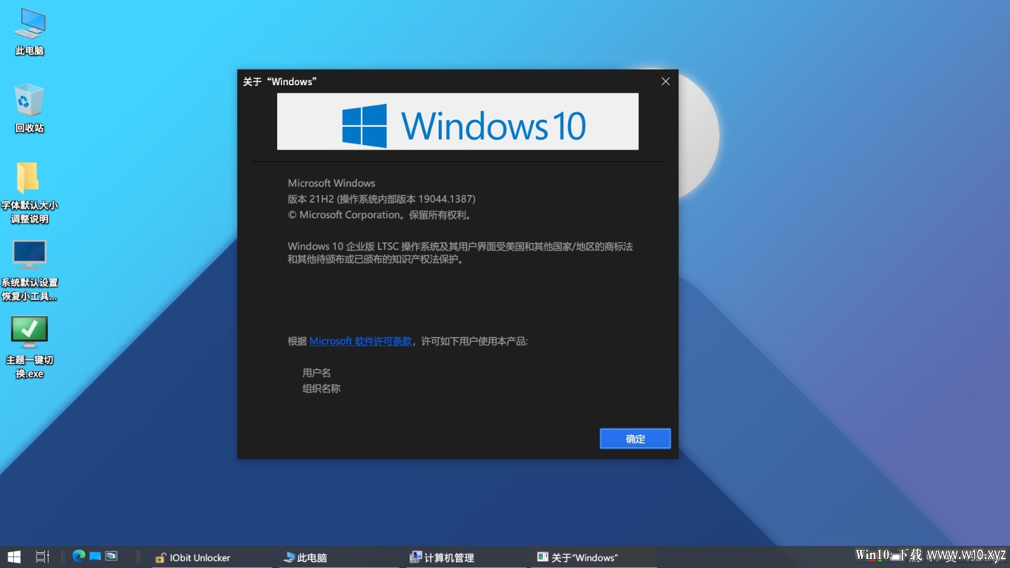Image resolution: width=1010 pixels, height=568 pixels.
Task: Switch to the 此电脑 taskbar window
Action: [x=340, y=557]
